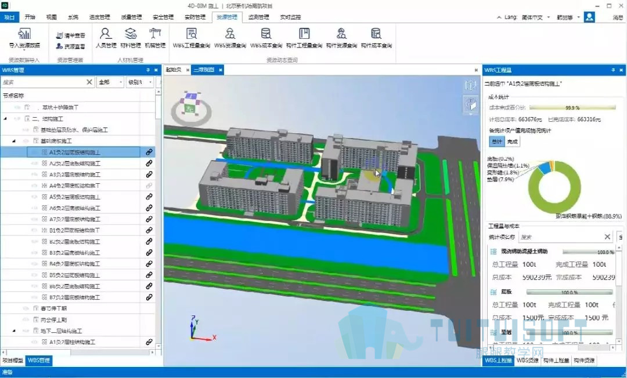627x378 pixels.
Task: Toggle visibility eye for B7负2层底板结构施工
Action: tap(34, 297)
